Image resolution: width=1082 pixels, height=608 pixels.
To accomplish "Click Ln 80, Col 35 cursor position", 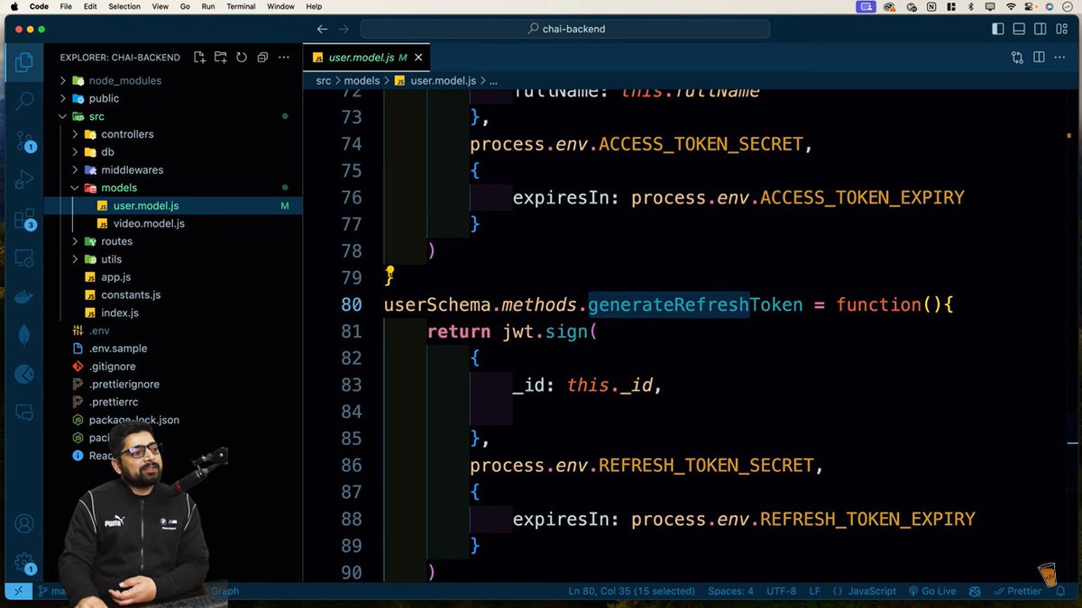I will 631,591.
